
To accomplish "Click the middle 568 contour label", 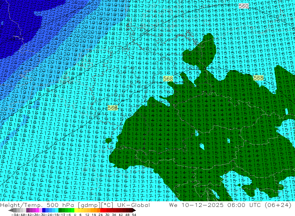I will pyautogui.click(x=168, y=79).
